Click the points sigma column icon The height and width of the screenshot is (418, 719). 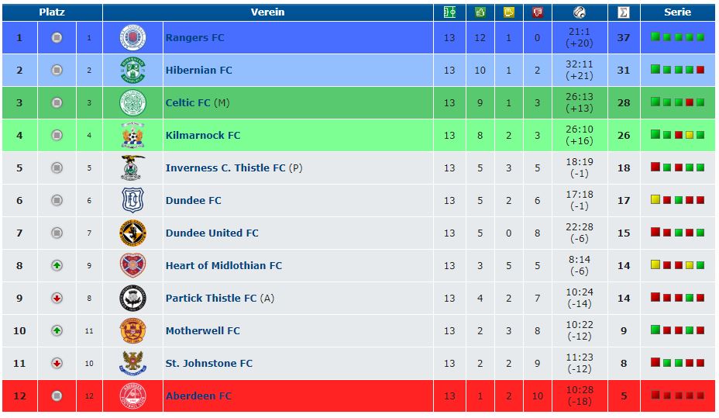(x=624, y=12)
